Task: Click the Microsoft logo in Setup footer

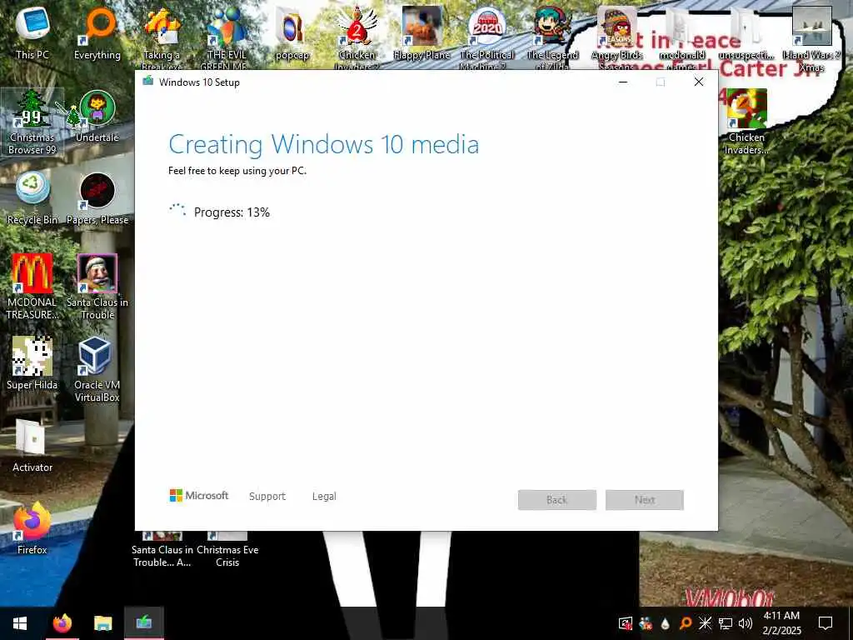Action: point(199,495)
